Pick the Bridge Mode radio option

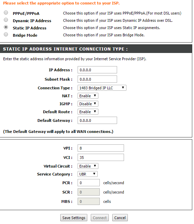point(6,34)
